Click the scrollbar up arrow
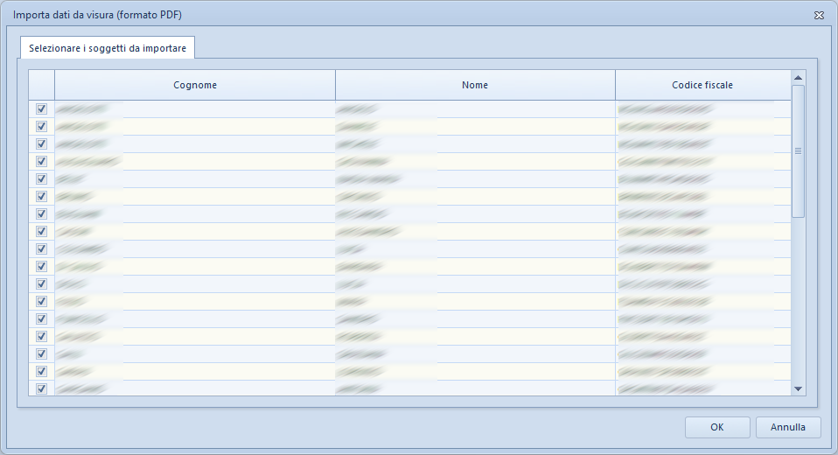838x455 pixels. (x=798, y=78)
